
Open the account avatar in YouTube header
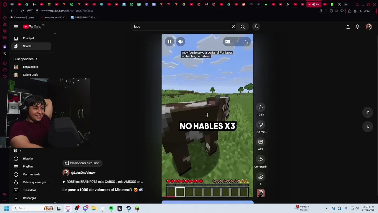click(369, 27)
